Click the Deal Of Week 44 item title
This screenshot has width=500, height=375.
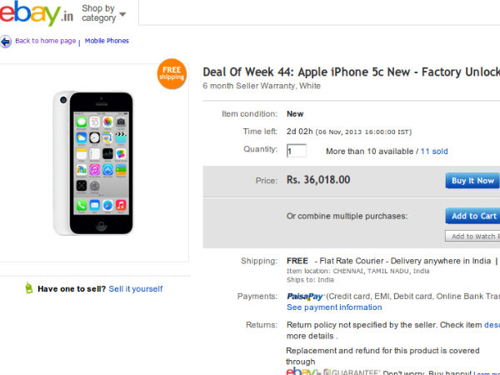click(350, 72)
